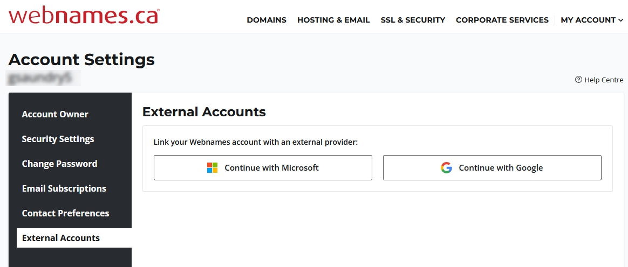Click Continue with Microsoft button

pos(263,168)
